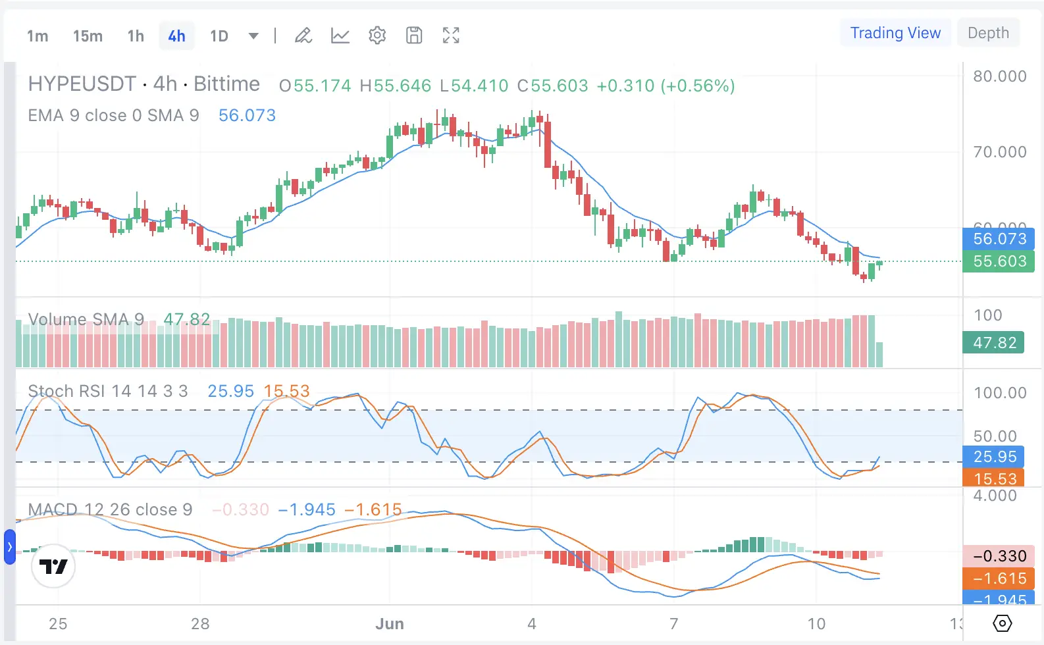
Task: Click the 15.53 orange Stoch RSI label
Action: point(993,478)
